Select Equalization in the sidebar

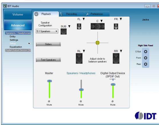(16, 47)
